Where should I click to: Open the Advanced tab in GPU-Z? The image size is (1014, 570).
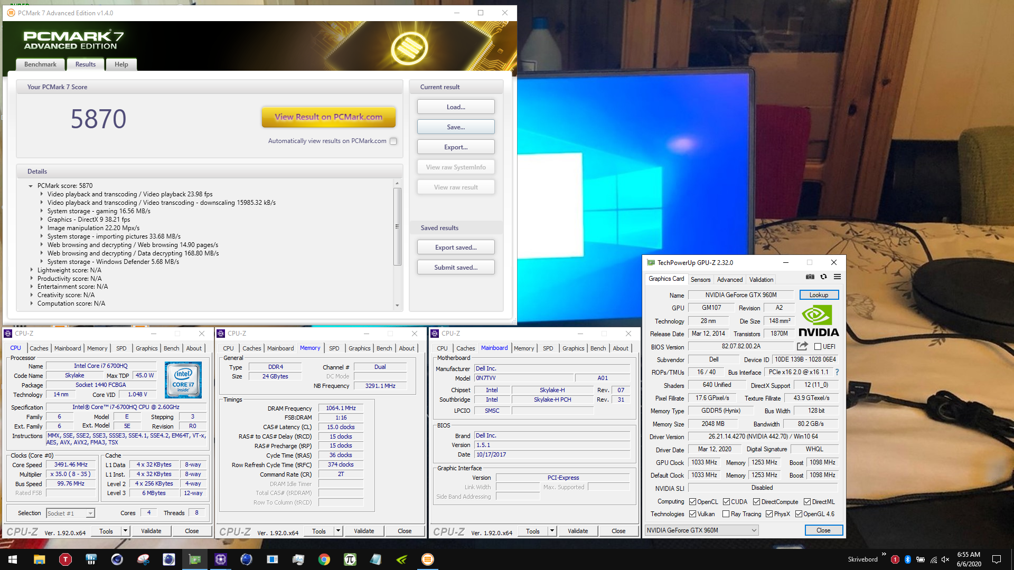(730, 280)
